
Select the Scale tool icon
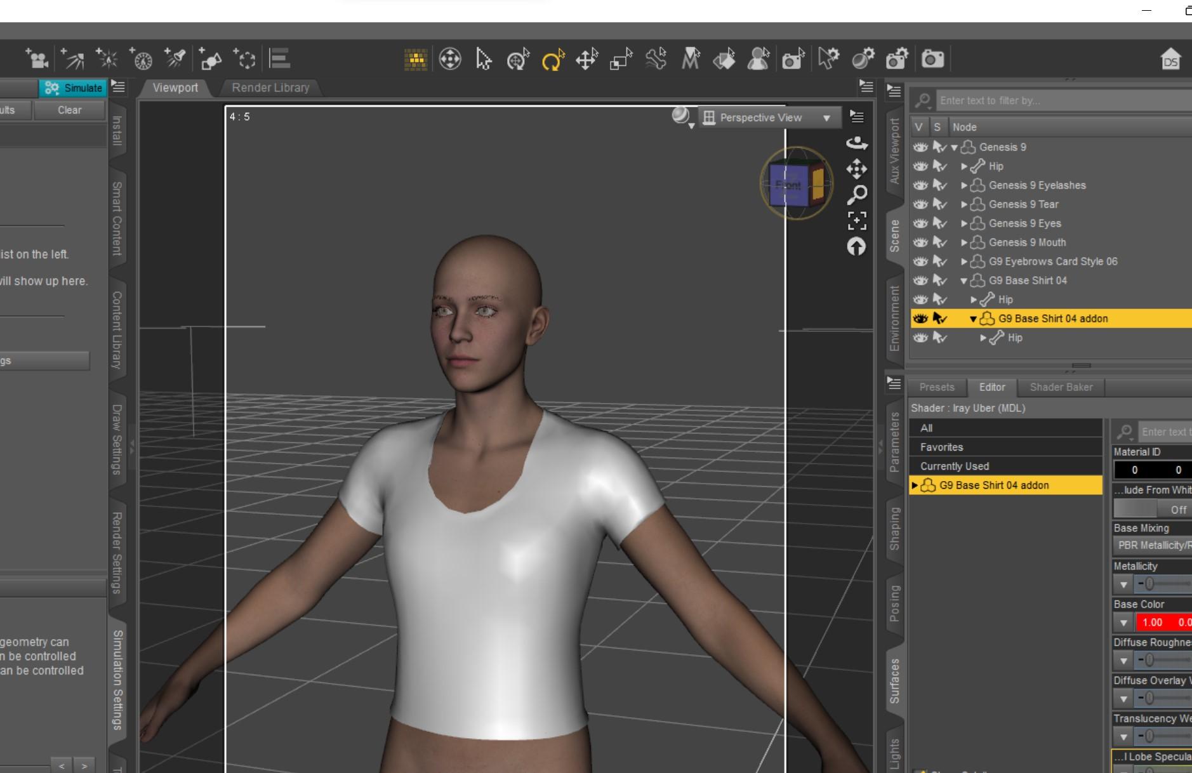[621, 60]
